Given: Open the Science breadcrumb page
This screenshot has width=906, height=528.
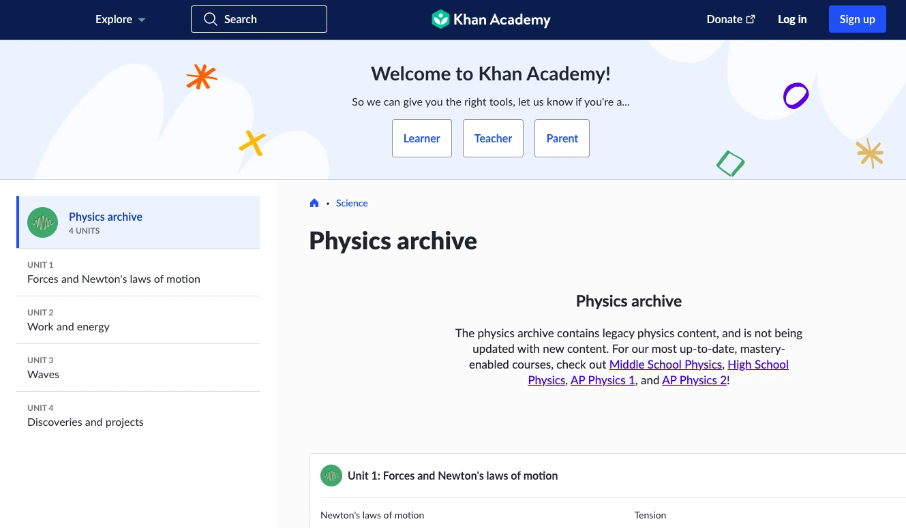Looking at the screenshot, I should tap(352, 202).
